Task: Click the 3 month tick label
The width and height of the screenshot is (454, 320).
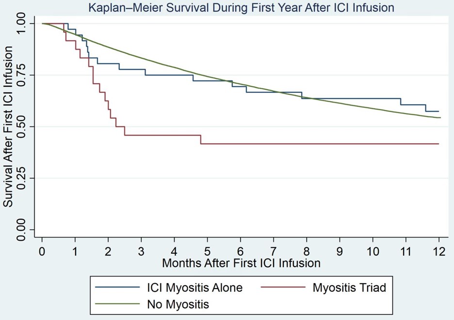Action: pyautogui.click(x=141, y=252)
